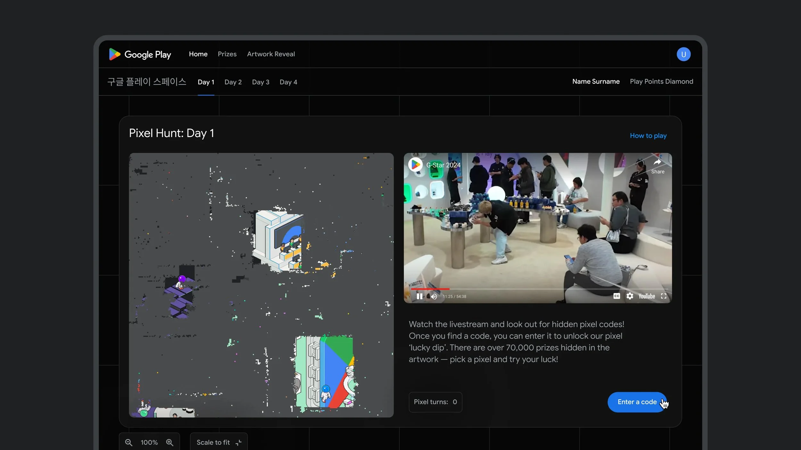Open the Prizes menu item

pyautogui.click(x=227, y=54)
